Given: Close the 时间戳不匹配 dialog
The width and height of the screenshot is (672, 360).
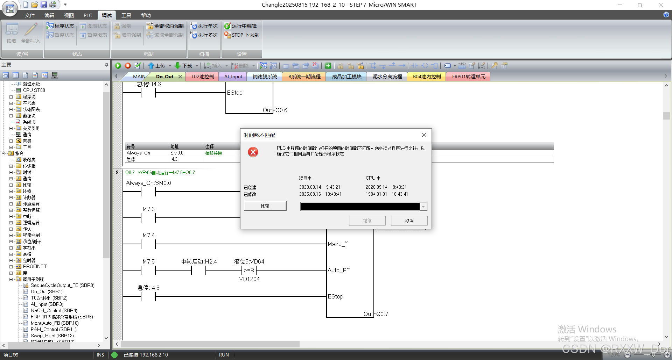Looking at the screenshot, I should pyautogui.click(x=424, y=135).
